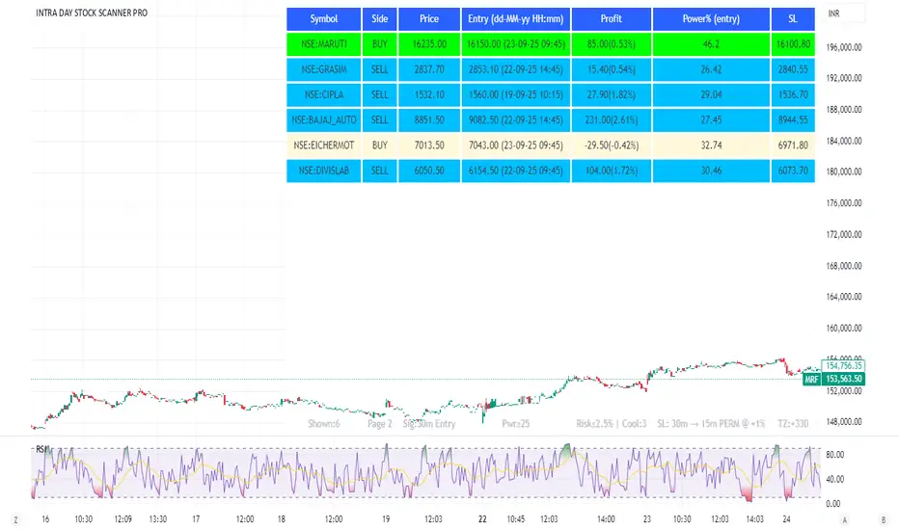Select the NSE:BAJAJ_AUTO symbol cell
899x530 pixels.
tap(324, 119)
